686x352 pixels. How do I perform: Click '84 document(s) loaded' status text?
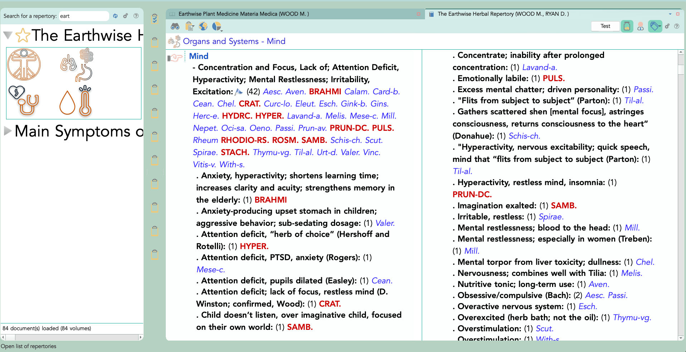47,328
